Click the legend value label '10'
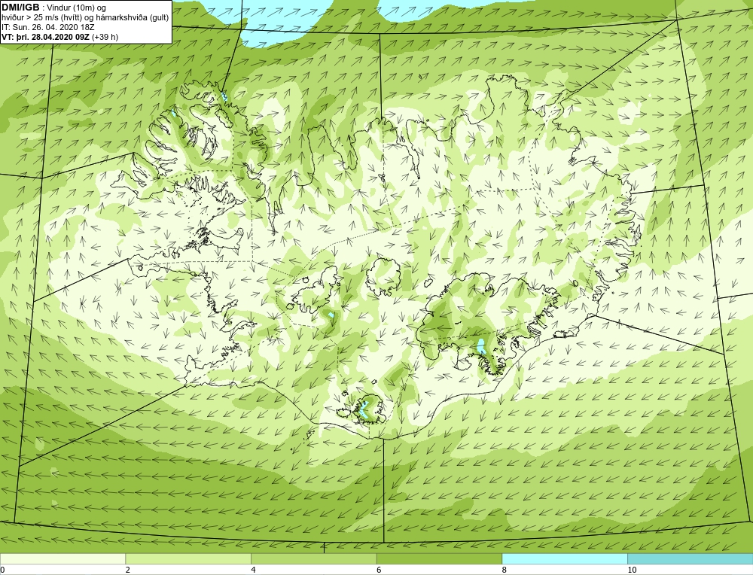Viewport: 753px width, 575px height. click(x=632, y=570)
